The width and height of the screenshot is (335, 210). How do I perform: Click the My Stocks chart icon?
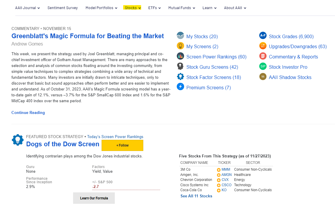click(x=180, y=36)
